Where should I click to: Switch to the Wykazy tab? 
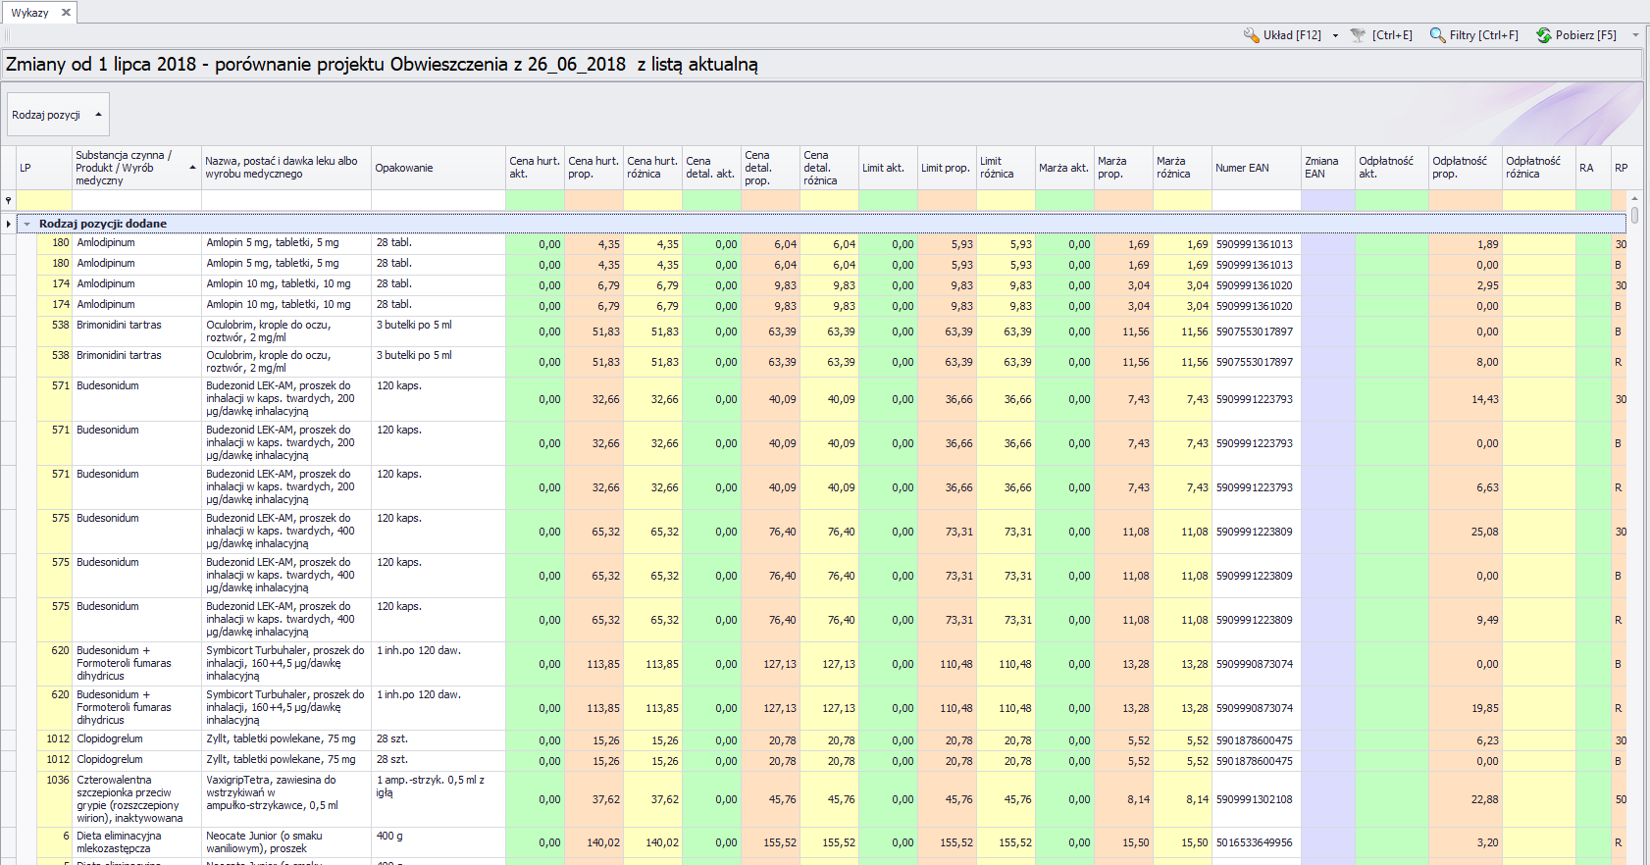coord(29,13)
